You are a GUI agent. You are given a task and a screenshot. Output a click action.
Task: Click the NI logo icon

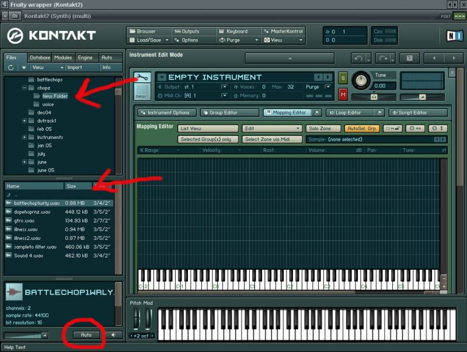pyautogui.click(x=455, y=36)
